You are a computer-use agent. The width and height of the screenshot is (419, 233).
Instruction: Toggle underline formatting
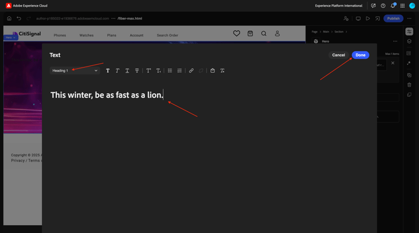(x=127, y=70)
